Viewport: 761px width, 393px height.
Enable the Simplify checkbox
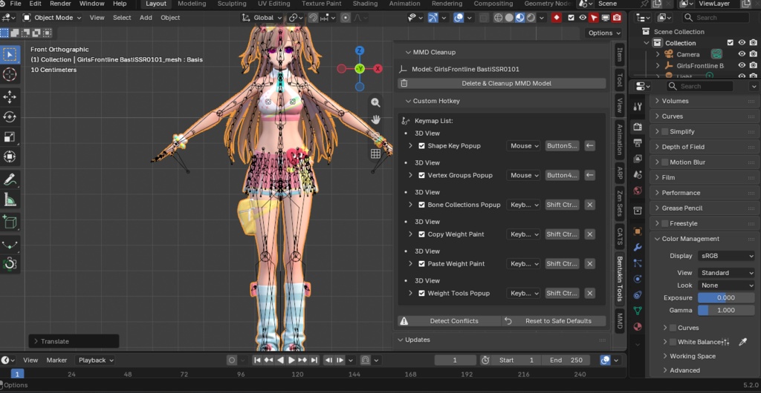[x=665, y=132]
